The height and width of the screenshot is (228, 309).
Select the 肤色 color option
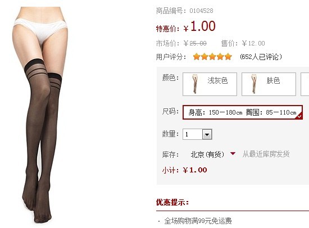pos(269,84)
